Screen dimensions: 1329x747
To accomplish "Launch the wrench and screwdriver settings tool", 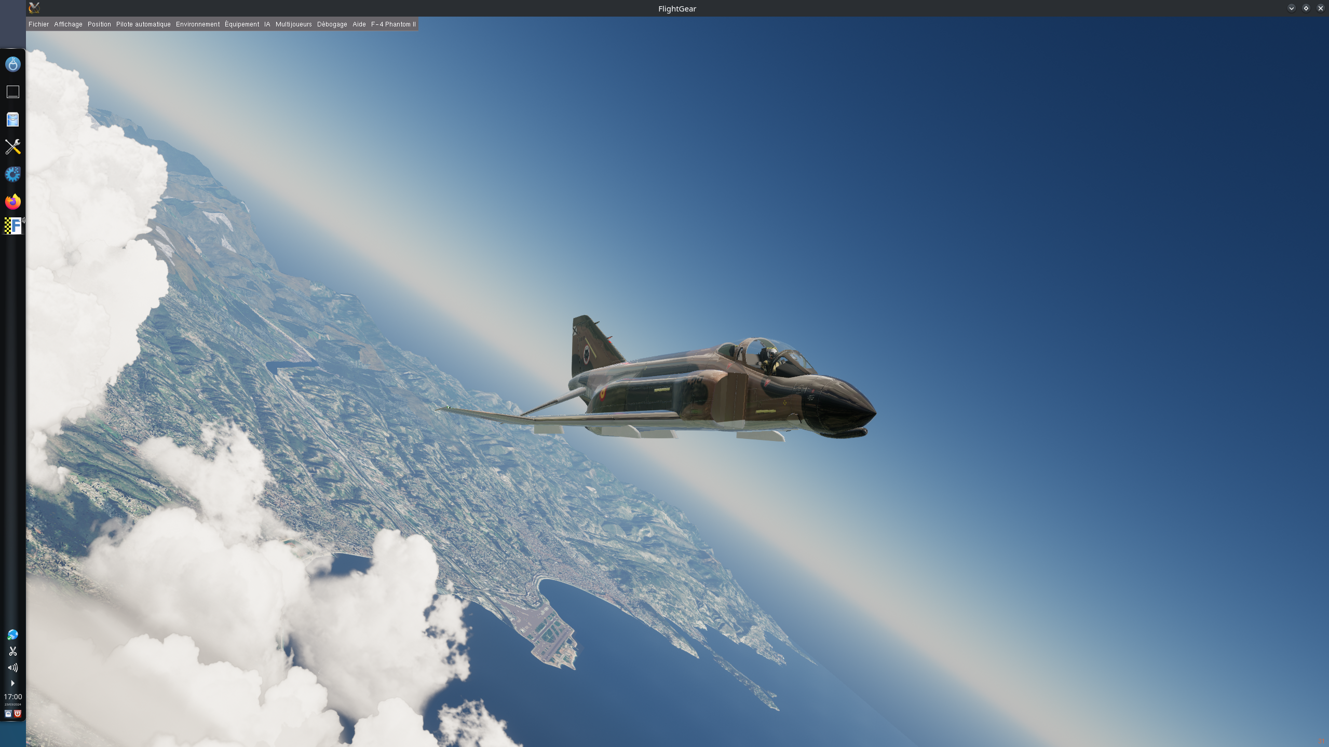I will 12,147.
